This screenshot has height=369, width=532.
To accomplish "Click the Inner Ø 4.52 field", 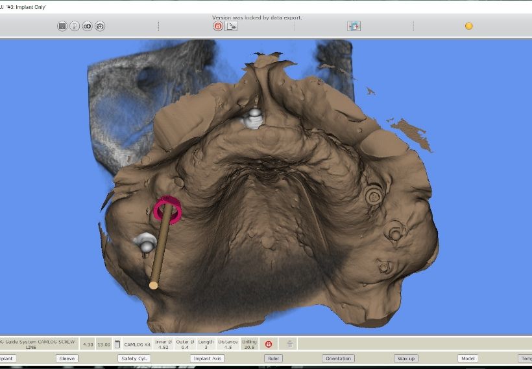I will click(163, 344).
